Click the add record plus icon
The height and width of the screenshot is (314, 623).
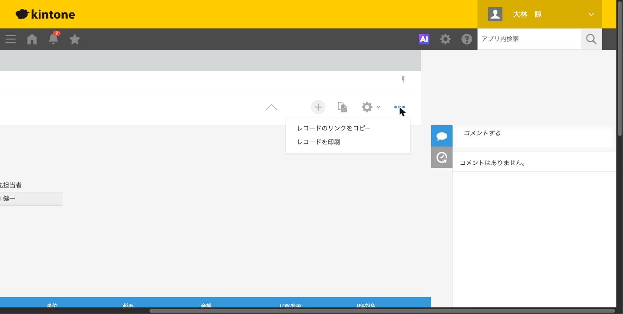point(318,107)
